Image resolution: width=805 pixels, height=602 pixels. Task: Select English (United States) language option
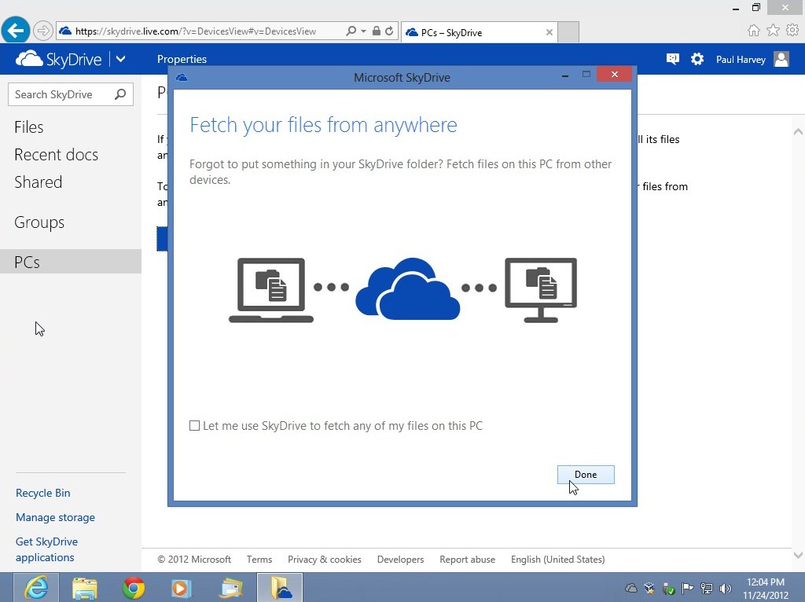557,560
